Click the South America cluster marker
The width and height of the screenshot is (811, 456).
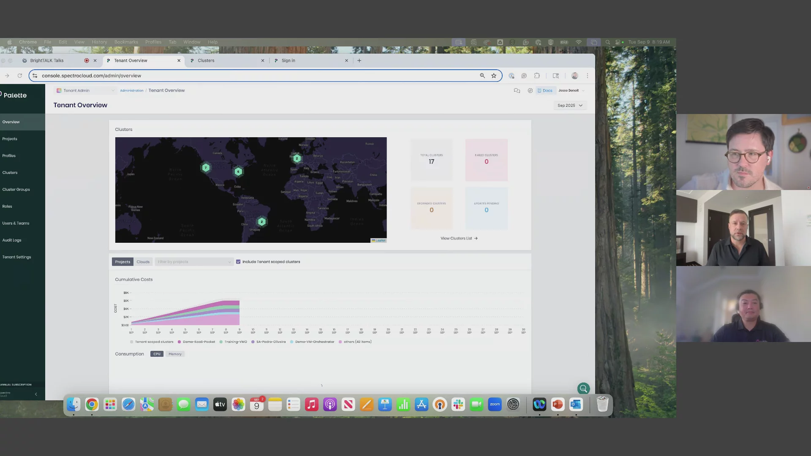(262, 222)
